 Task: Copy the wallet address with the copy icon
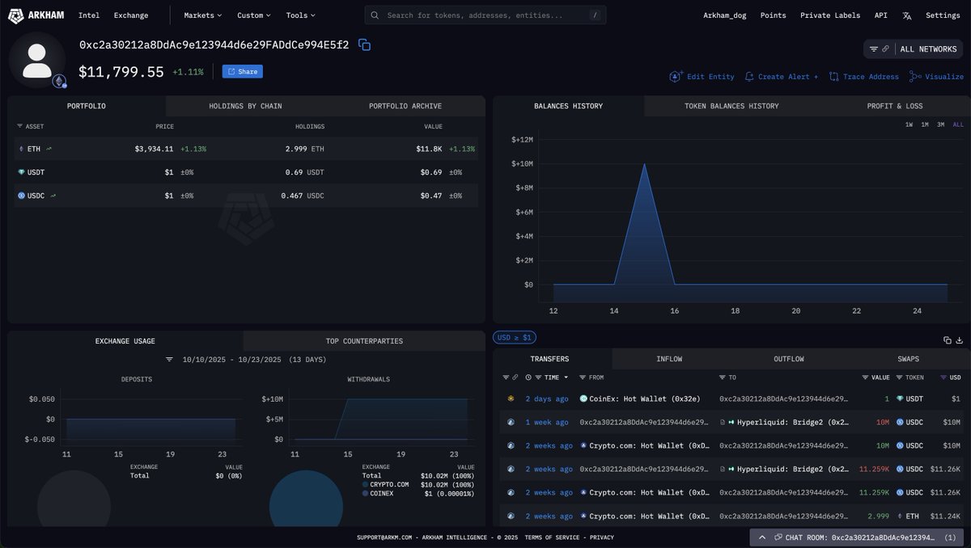[364, 45]
